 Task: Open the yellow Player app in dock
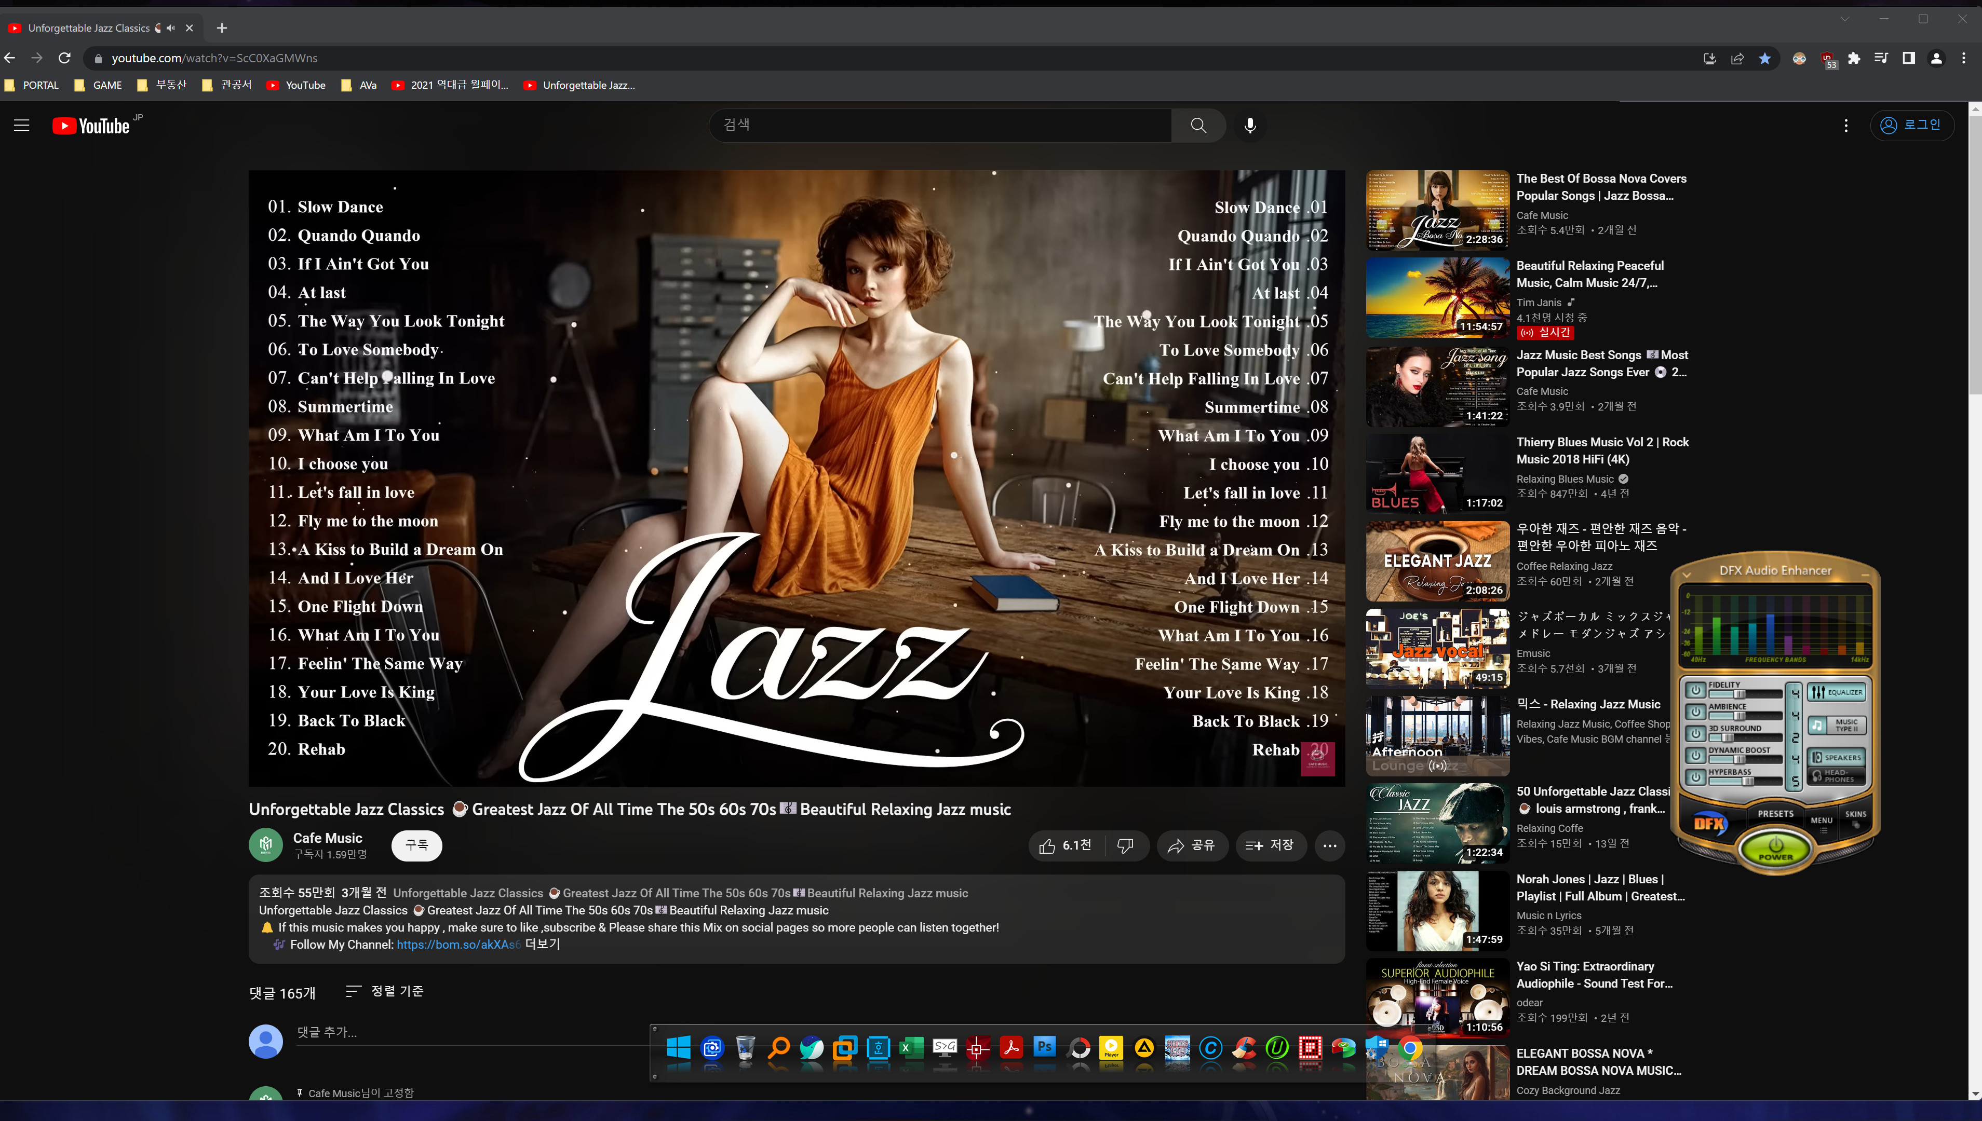1111,1048
